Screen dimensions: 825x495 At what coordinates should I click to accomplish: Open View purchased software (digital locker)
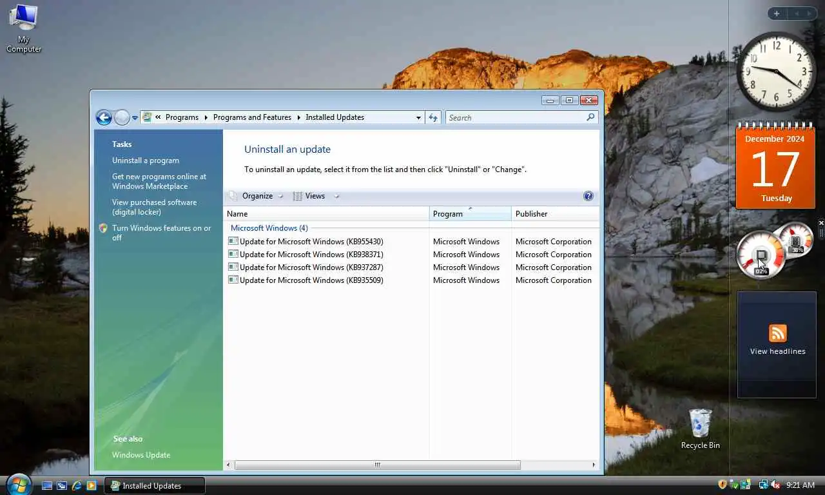[155, 207]
